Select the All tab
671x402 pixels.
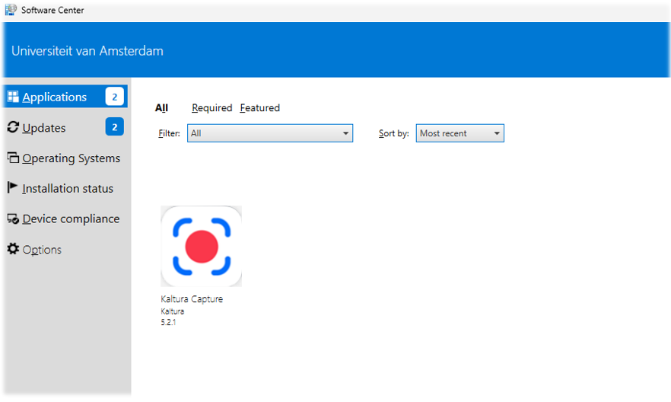click(161, 108)
